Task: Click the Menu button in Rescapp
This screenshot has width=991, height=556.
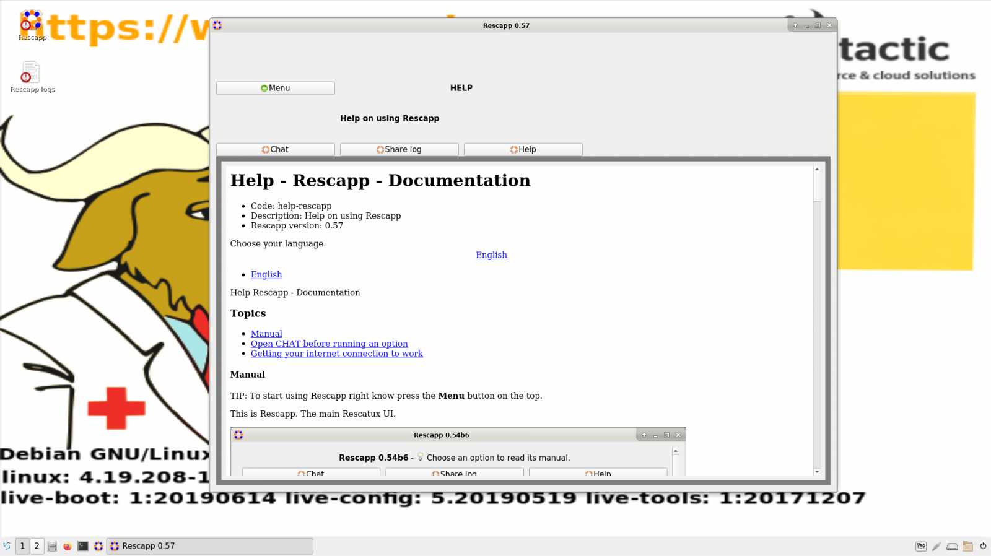Action: (x=275, y=88)
